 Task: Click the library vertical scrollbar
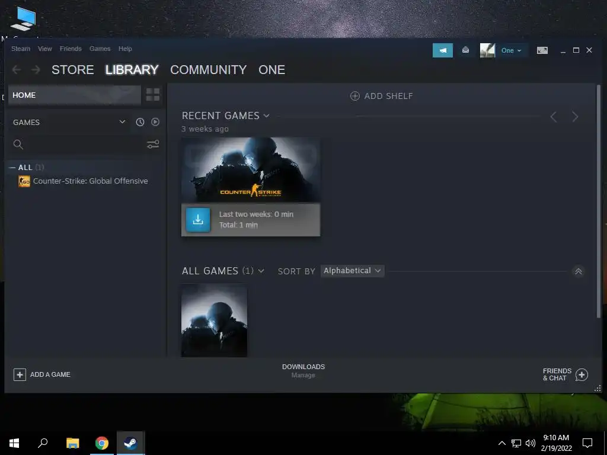pyautogui.click(x=599, y=201)
